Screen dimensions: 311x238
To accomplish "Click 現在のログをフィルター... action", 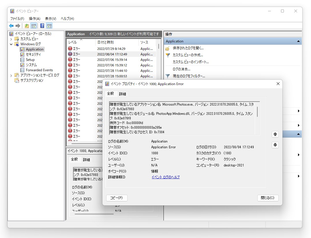I will click(189, 76).
